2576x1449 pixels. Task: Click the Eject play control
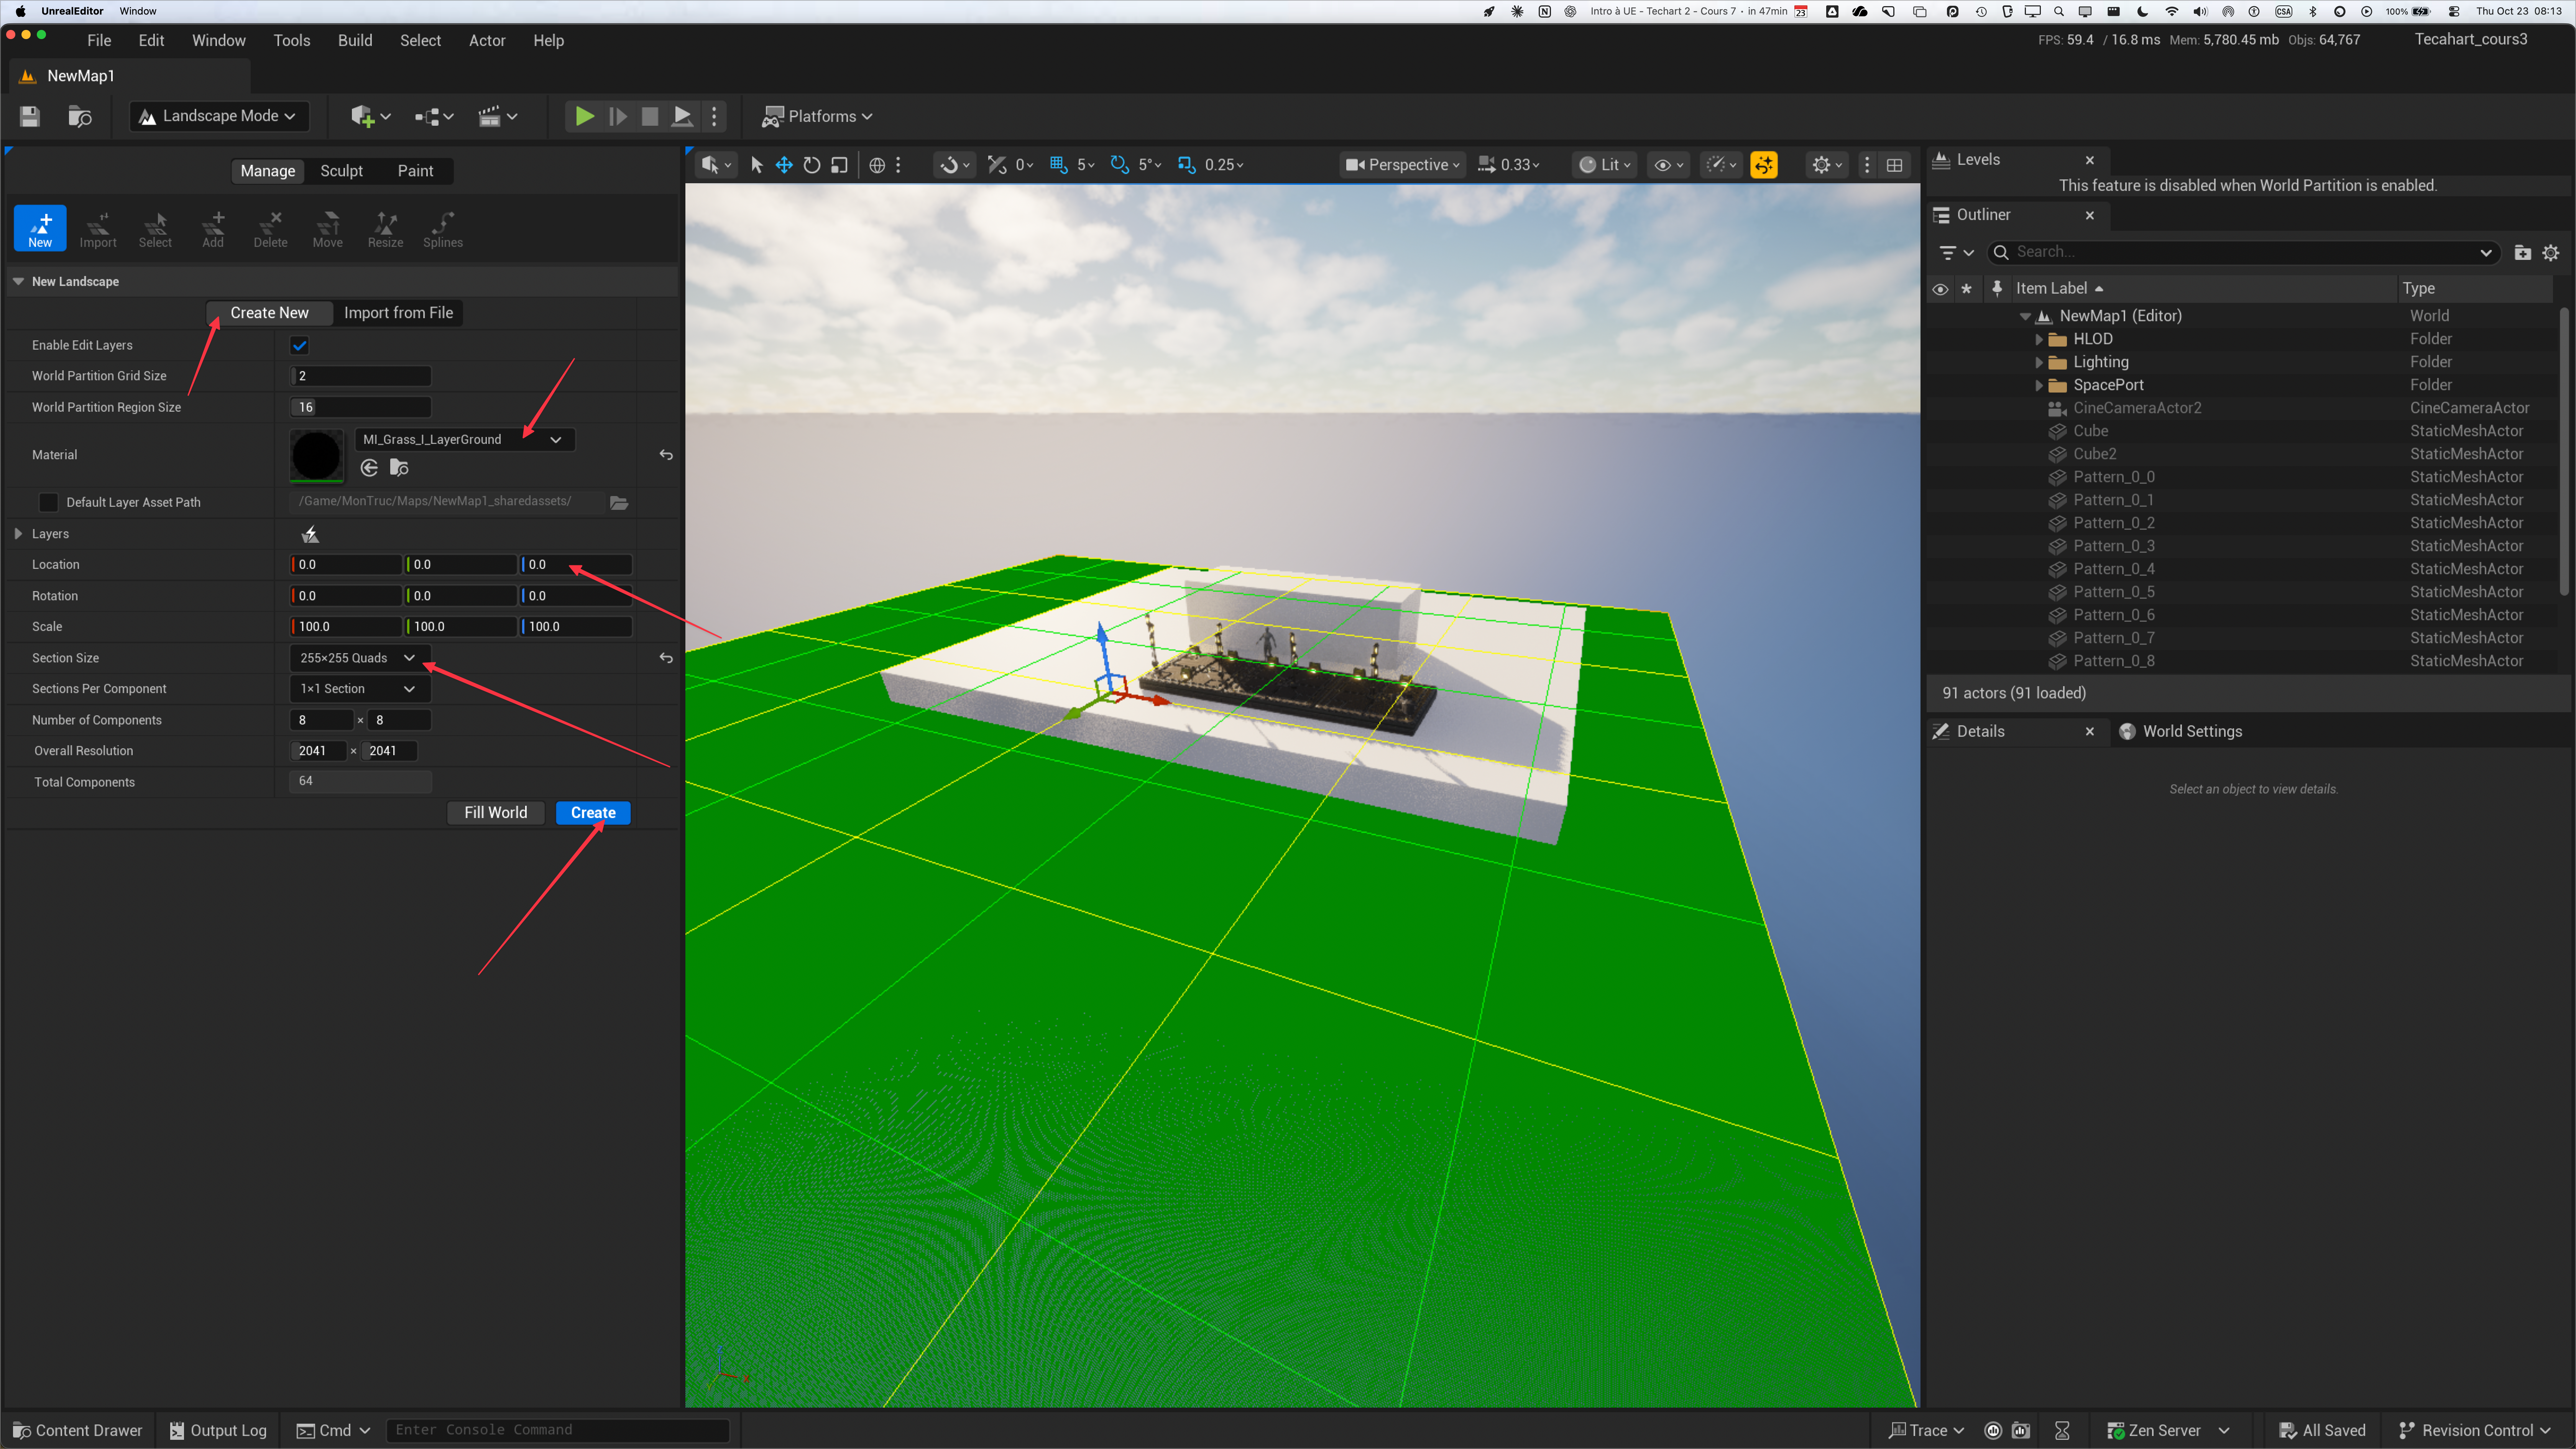pyautogui.click(x=682, y=116)
